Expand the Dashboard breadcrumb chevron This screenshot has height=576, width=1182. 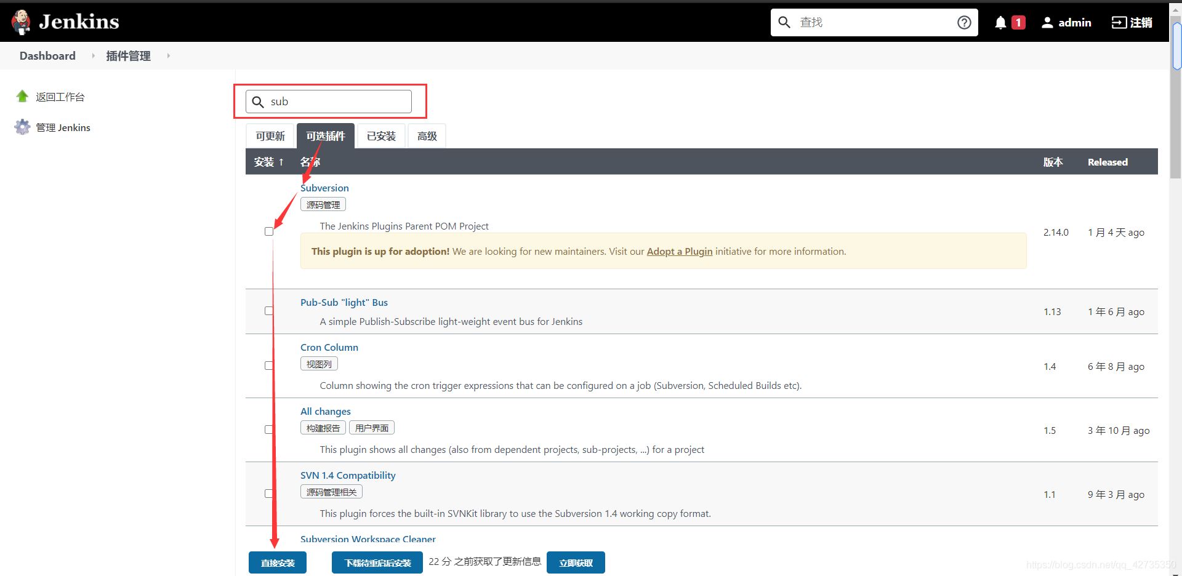click(93, 56)
